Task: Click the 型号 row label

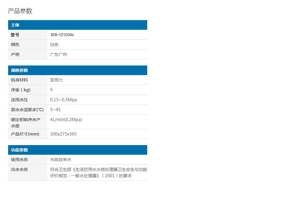Action: point(15,35)
